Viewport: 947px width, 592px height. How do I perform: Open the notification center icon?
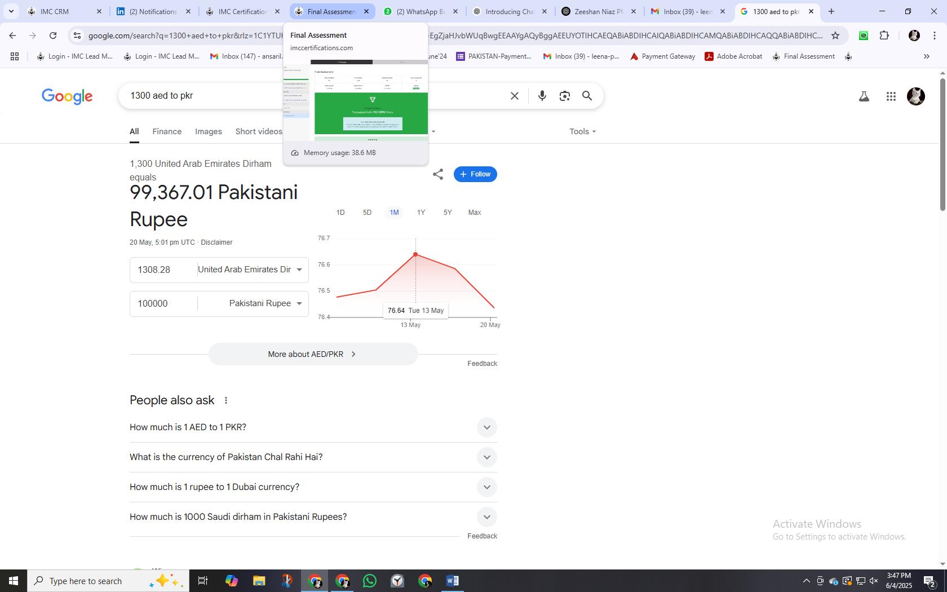pyautogui.click(x=930, y=581)
